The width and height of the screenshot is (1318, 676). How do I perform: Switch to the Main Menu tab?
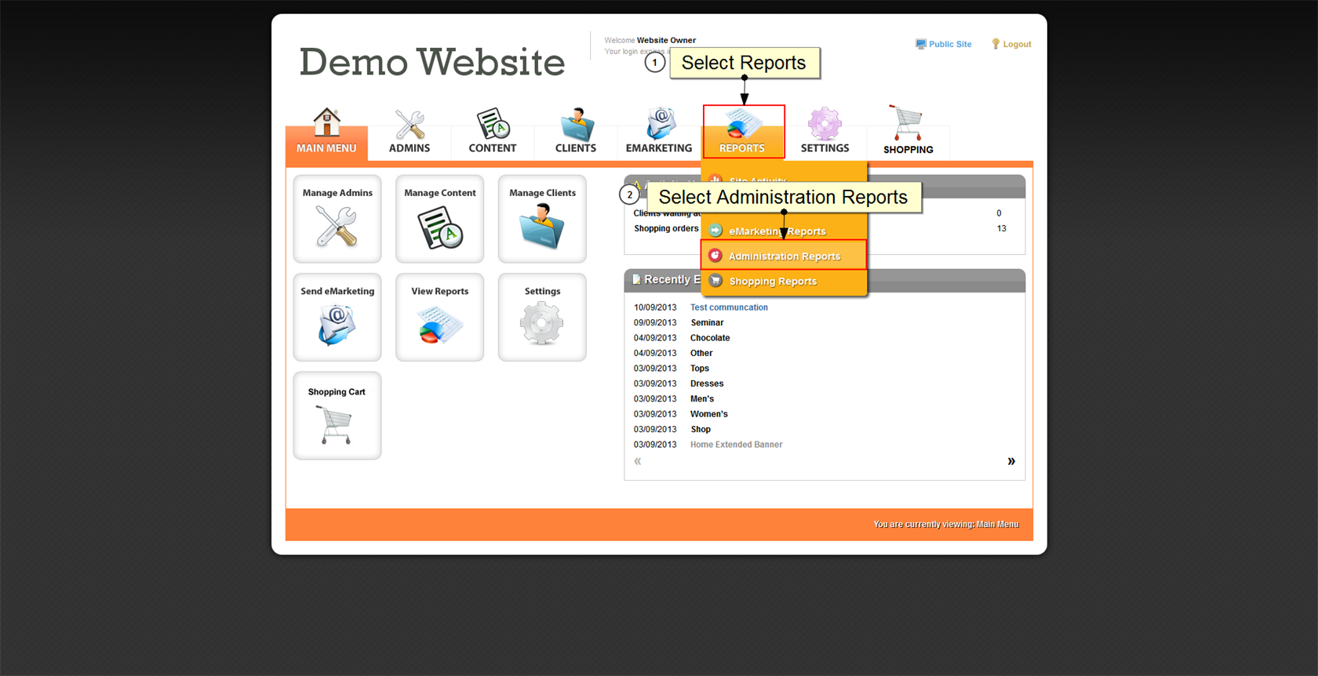pyautogui.click(x=326, y=133)
